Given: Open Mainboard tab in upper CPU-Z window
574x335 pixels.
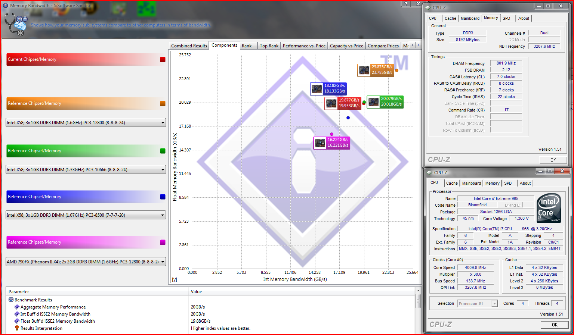Looking at the screenshot, I should pyautogui.click(x=470, y=18).
